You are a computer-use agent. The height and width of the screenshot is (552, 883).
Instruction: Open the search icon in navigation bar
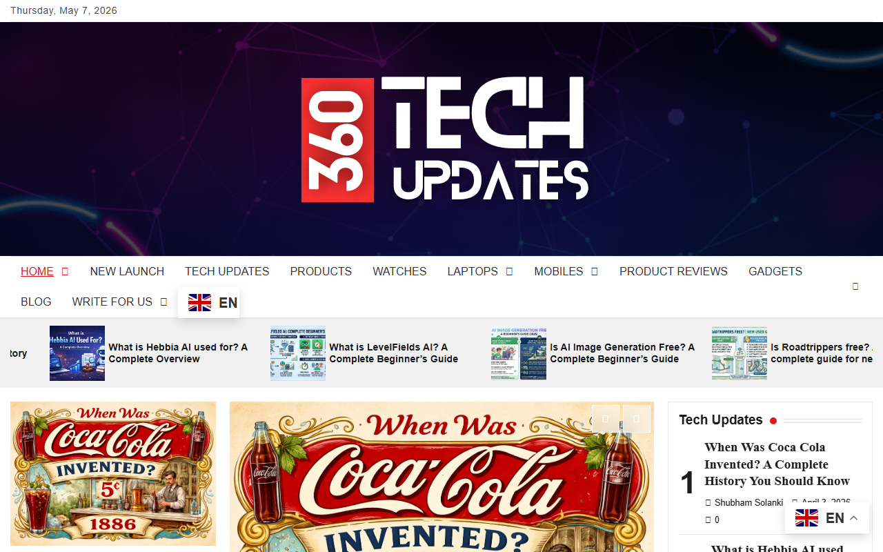pos(855,286)
